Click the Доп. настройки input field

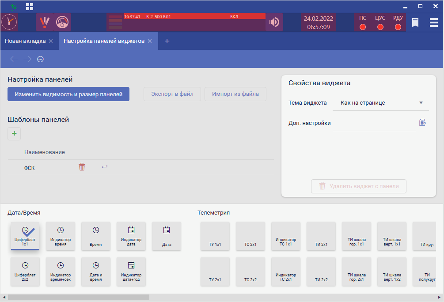tap(374, 123)
